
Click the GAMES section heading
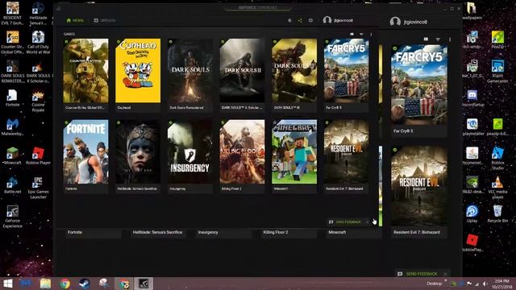point(69,34)
